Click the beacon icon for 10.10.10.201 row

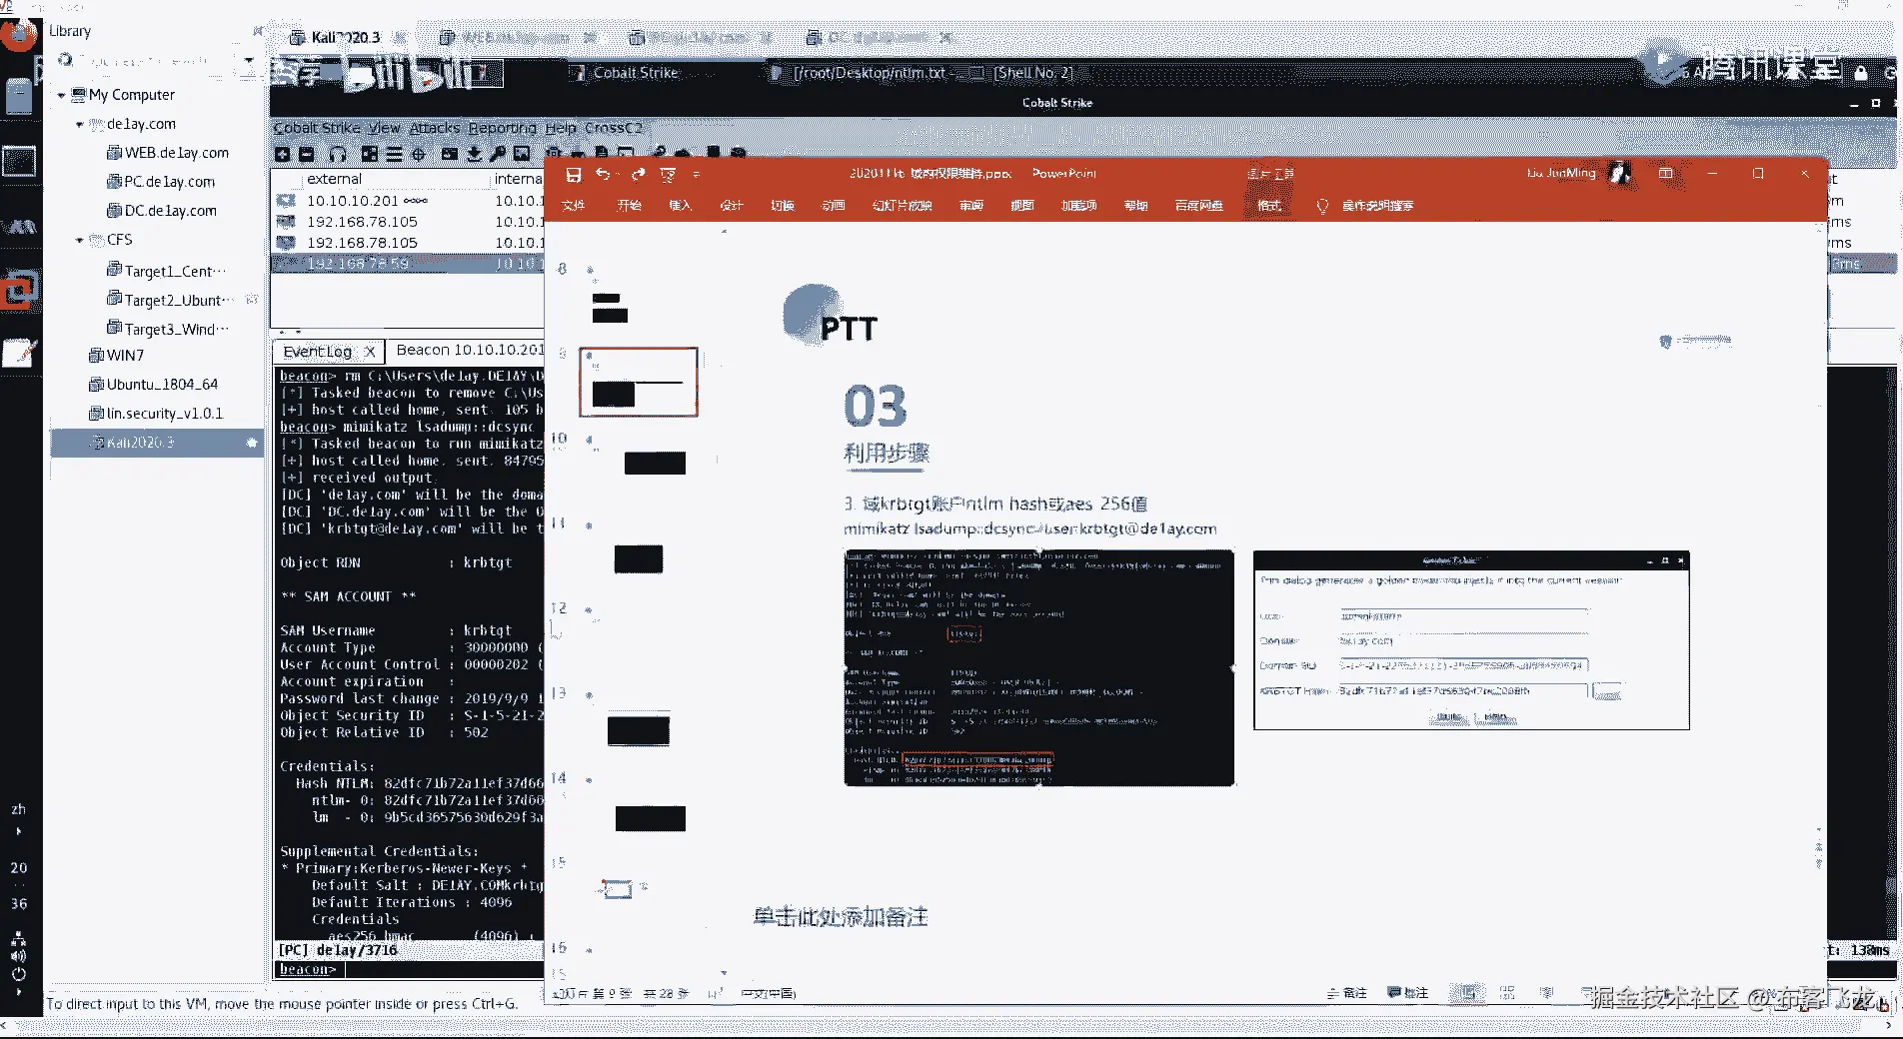pyautogui.click(x=286, y=201)
